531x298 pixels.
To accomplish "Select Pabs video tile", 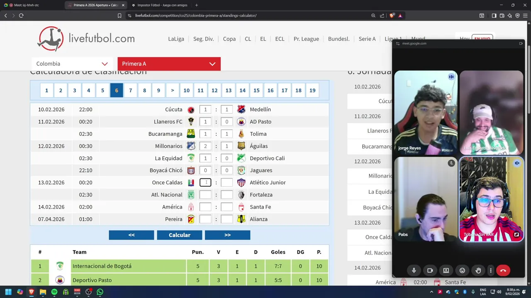I will click(426, 199).
